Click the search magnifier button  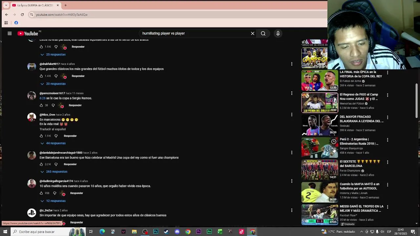pyautogui.click(x=263, y=33)
